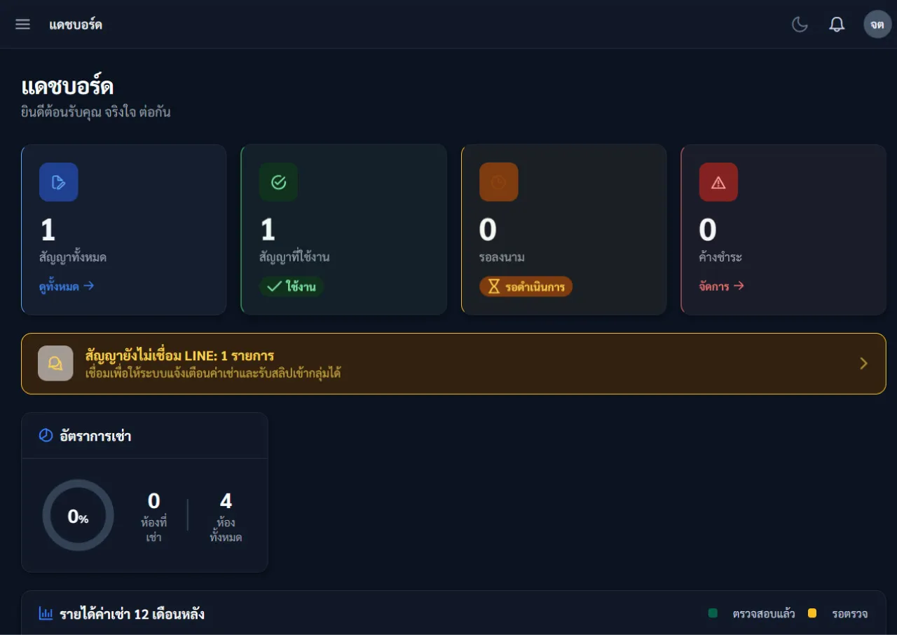Click the 0% occupancy donut chart
The width and height of the screenshot is (897, 635).
(78, 515)
